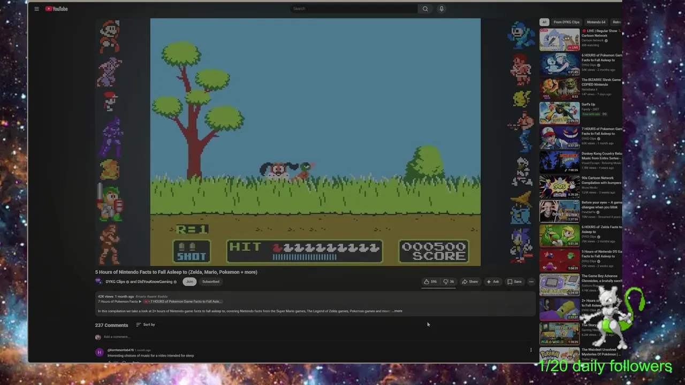685x385 pixels.
Task: Open the LIVE Regular Show thumbnail
Action: coord(559,40)
